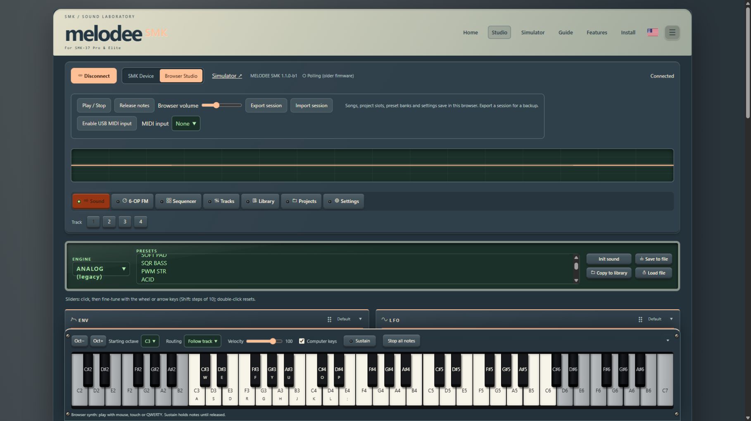
Task: Uncheck the Computer keys checkbox
Action: pyautogui.click(x=302, y=341)
